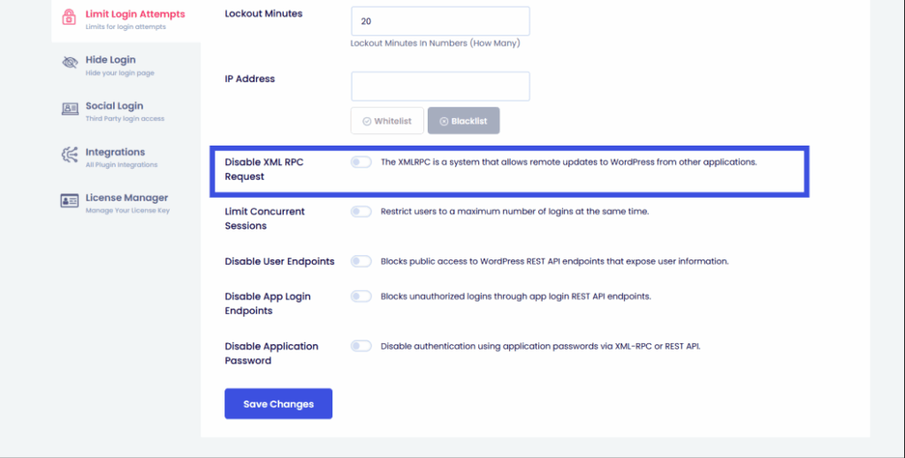The image size is (905, 458).
Task: Click the Hide Login crossed-eye icon
Action: tap(70, 64)
